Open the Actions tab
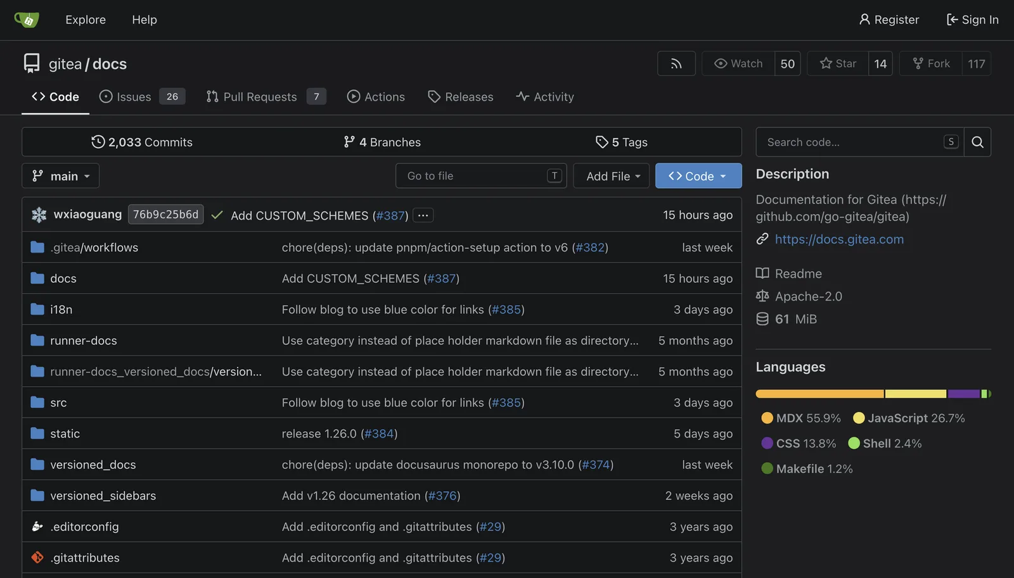The width and height of the screenshot is (1014, 578). point(376,96)
